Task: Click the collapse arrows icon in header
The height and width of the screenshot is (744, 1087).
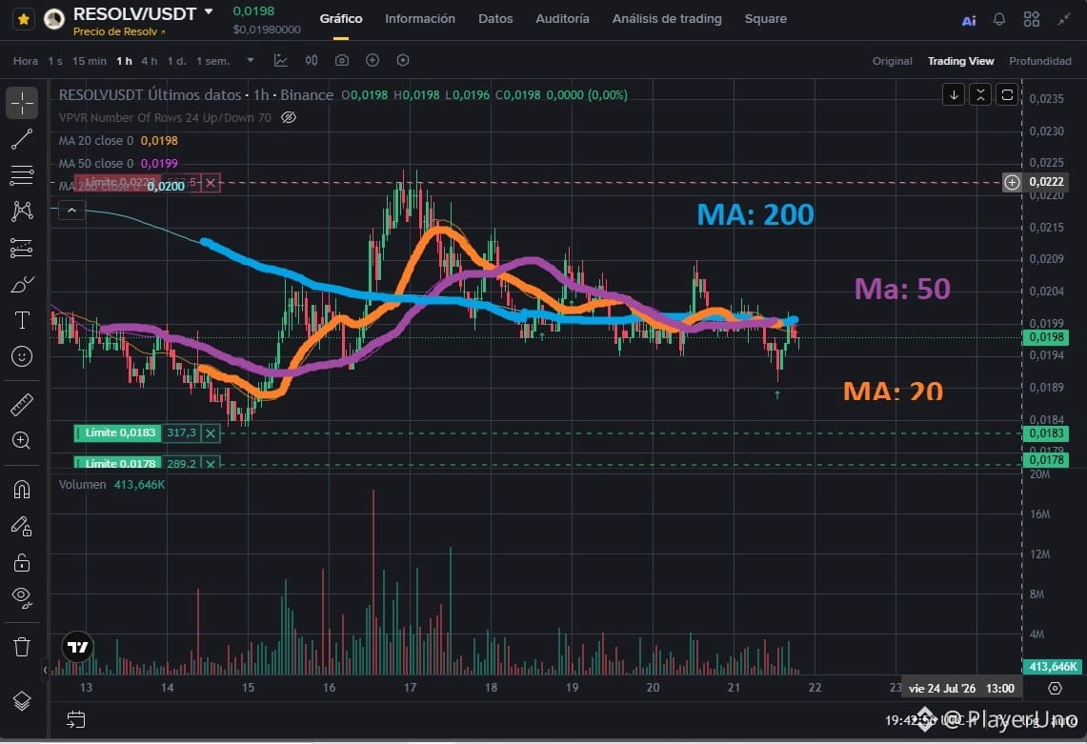Action: (1064, 19)
